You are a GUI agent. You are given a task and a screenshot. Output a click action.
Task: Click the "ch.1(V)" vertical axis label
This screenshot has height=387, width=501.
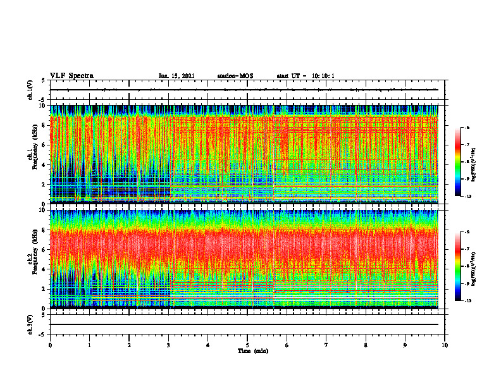click(30, 90)
